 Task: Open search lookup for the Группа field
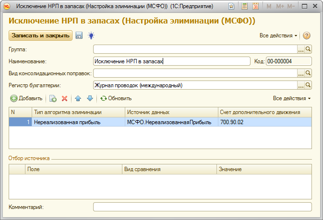[309, 49]
